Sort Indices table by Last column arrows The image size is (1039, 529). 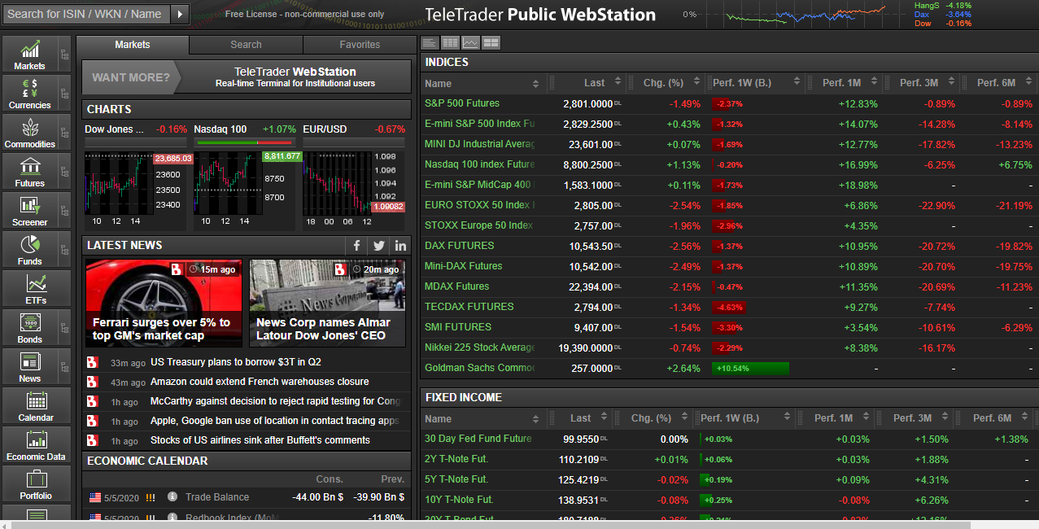pyautogui.click(x=618, y=82)
